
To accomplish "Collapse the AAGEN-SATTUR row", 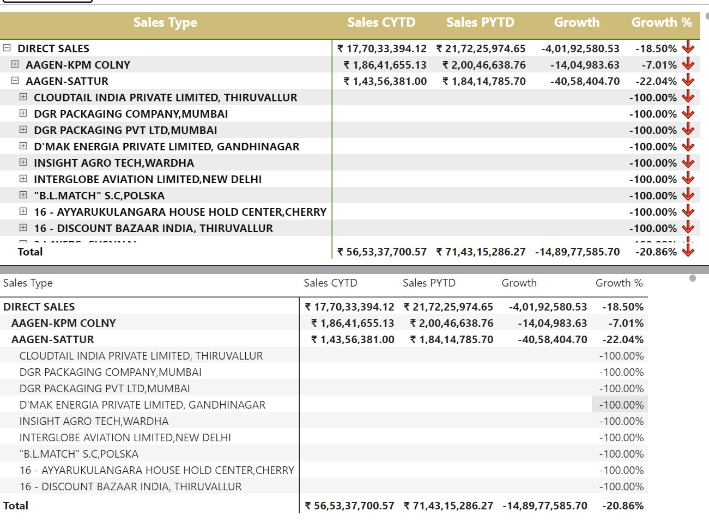I will 15,81.
